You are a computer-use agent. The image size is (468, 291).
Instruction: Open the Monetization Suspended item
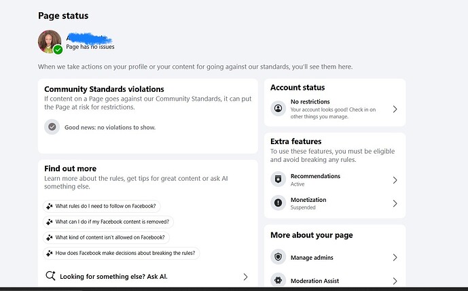pyautogui.click(x=335, y=203)
